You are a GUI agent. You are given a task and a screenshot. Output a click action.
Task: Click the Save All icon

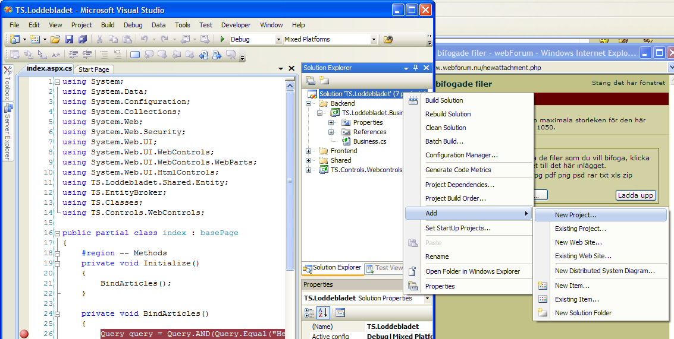click(83, 39)
